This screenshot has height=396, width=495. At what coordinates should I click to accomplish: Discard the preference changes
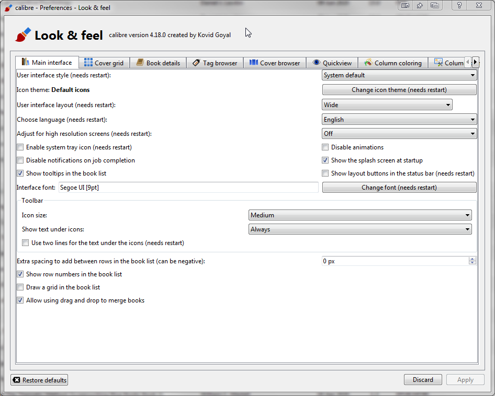[x=423, y=380]
